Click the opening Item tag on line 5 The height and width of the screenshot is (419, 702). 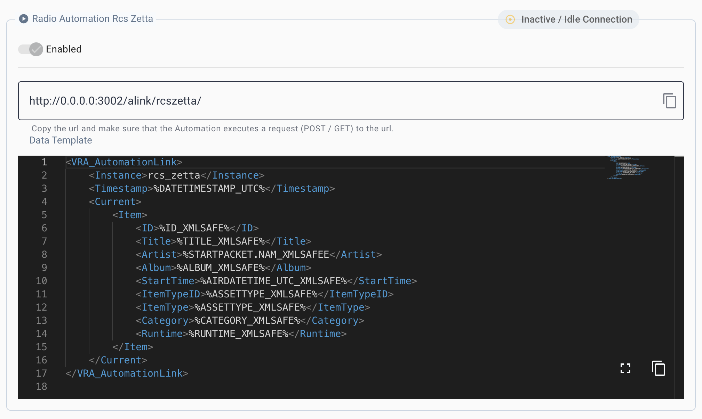point(130,215)
